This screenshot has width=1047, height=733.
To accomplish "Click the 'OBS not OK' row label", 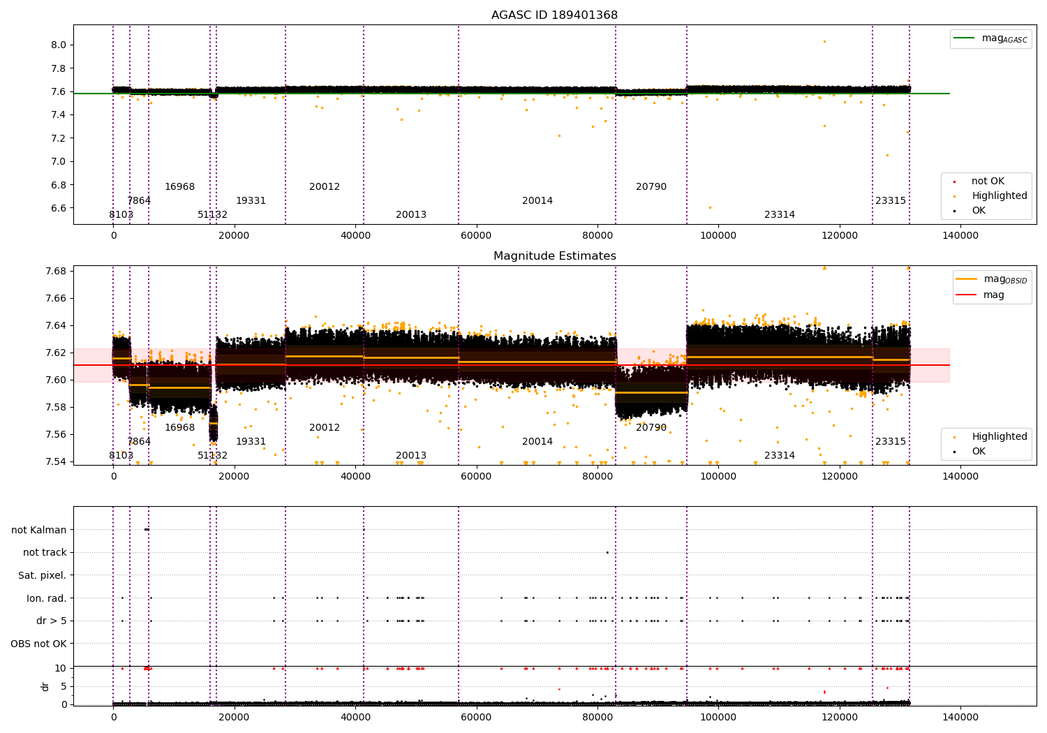I will point(39,644).
